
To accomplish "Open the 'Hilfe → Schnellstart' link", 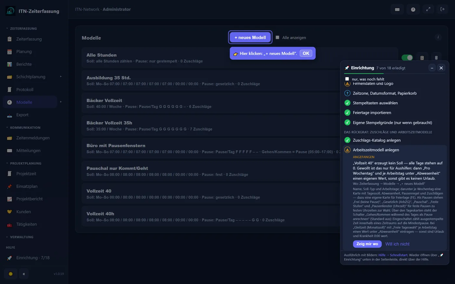I will [393, 255].
